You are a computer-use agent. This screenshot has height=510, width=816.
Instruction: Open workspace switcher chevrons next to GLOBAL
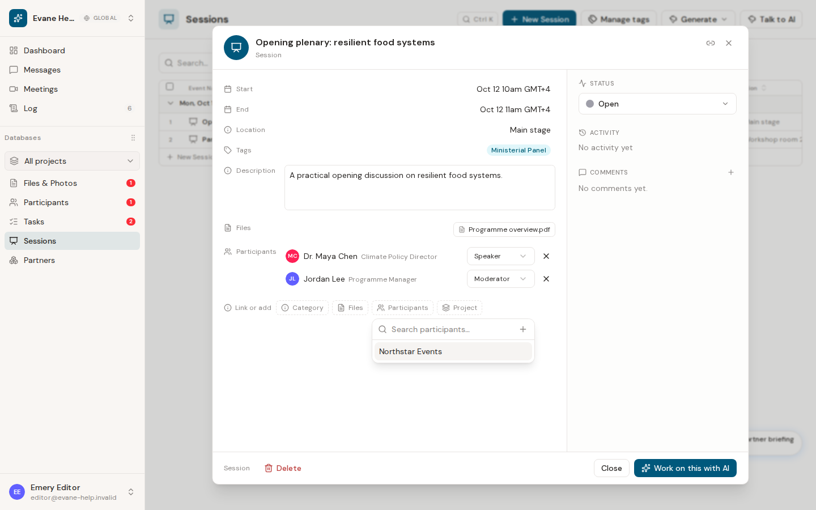[x=131, y=18]
